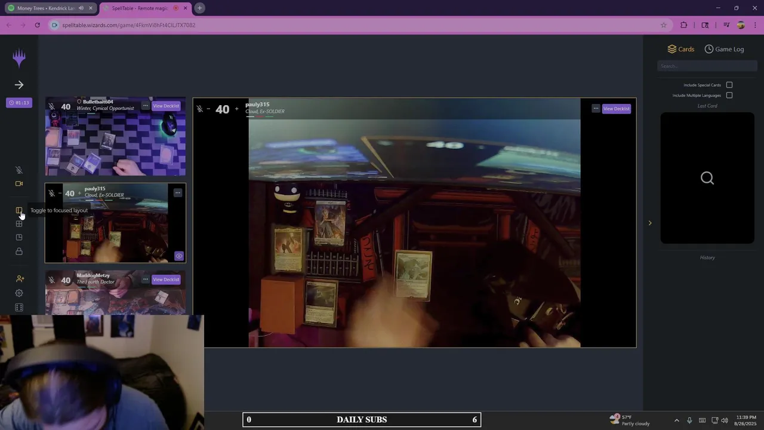
Task: Select the Bulletbait604 video thumbnail
Action: tap(115, 137)
